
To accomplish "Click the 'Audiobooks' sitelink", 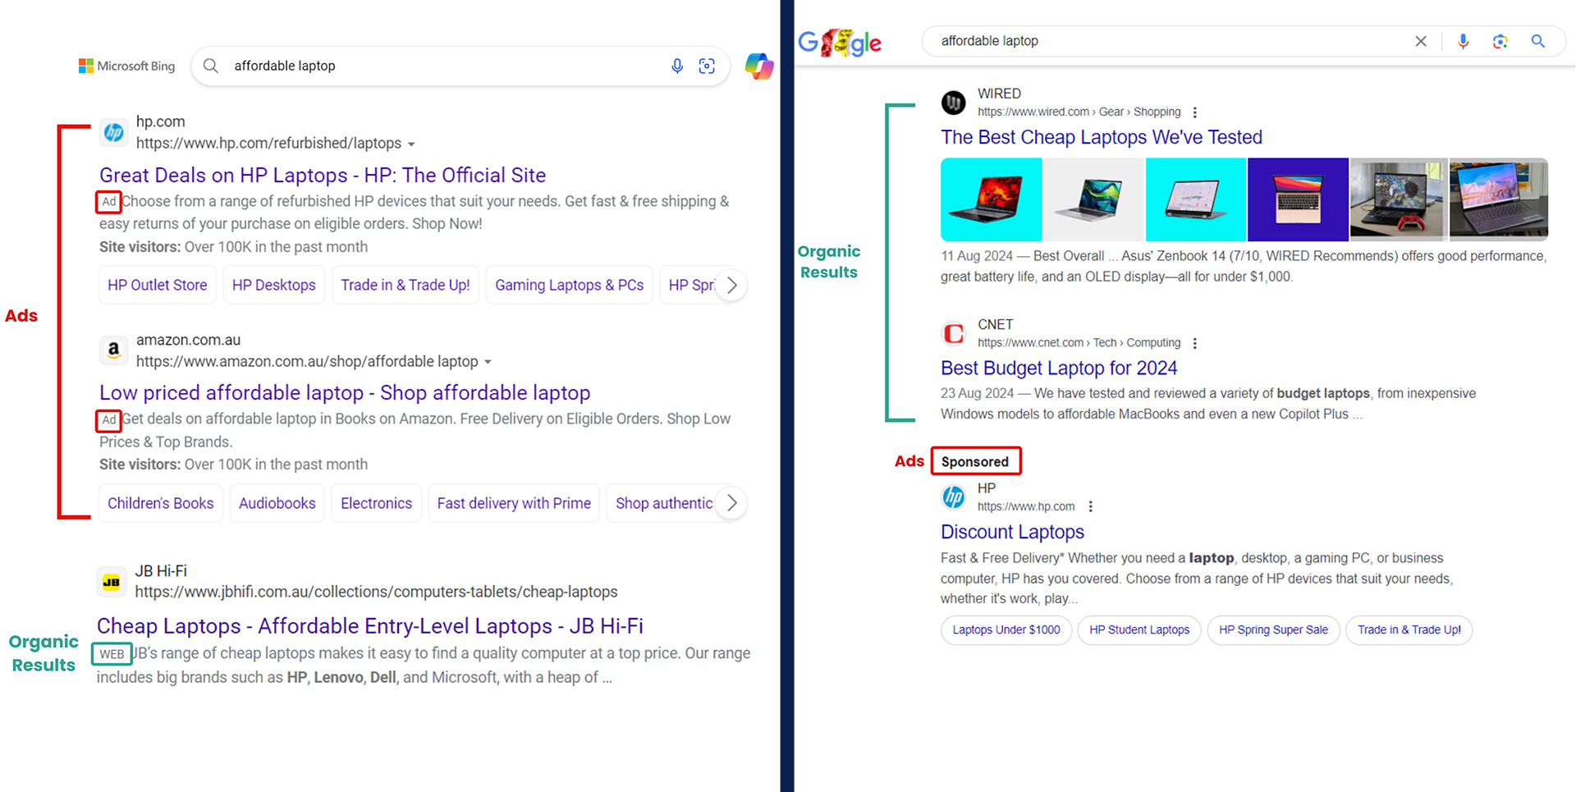I will [x=277, y=503].
